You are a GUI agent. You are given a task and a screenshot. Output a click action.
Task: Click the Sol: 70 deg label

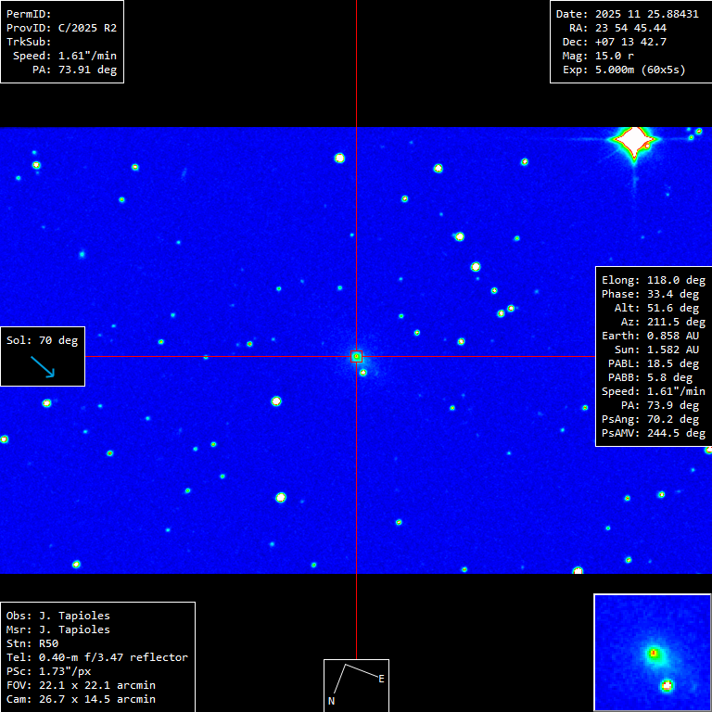pyautogui.click(x=43, y=340)
